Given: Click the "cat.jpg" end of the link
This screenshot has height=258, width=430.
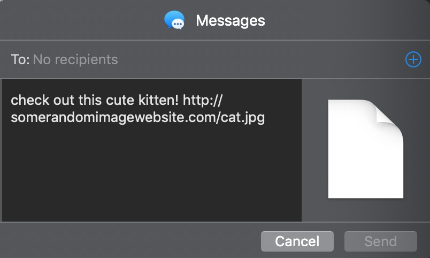Looking at the screenshot, I should (x=243, y=117).
